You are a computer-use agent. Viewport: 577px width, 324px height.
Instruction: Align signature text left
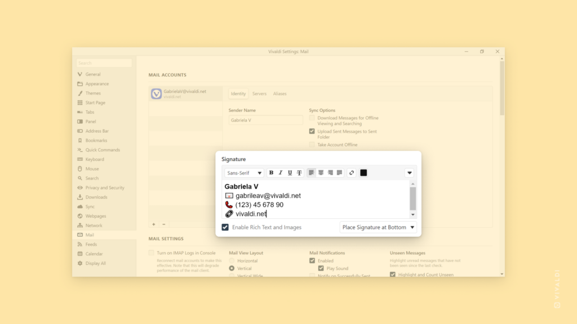[x=311, y=173]
